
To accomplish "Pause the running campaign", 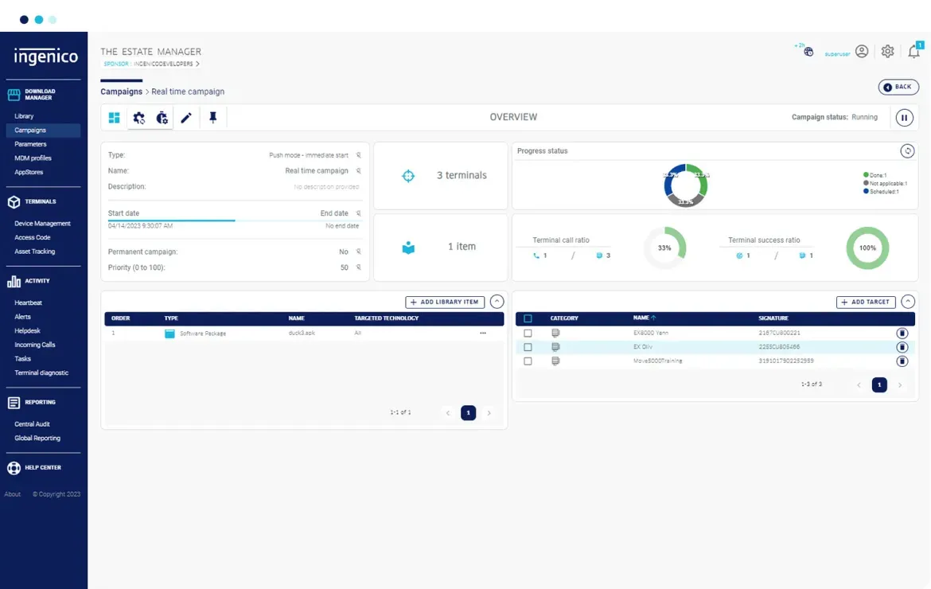I will tap(904, 118).
